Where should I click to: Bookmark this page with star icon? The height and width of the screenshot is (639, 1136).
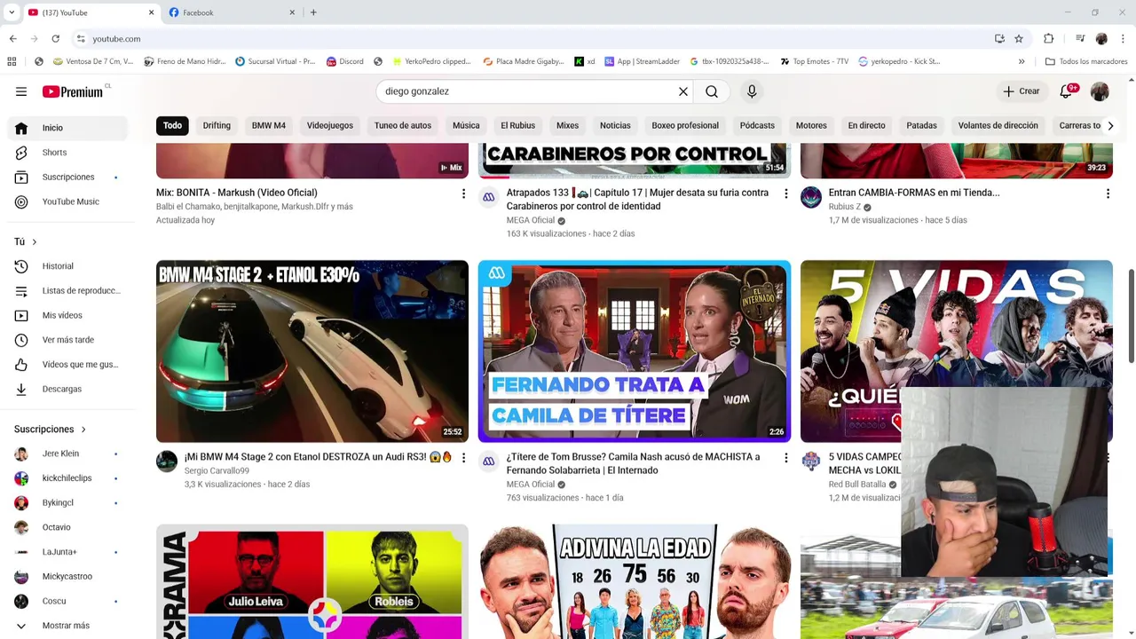click(1019, 39)
